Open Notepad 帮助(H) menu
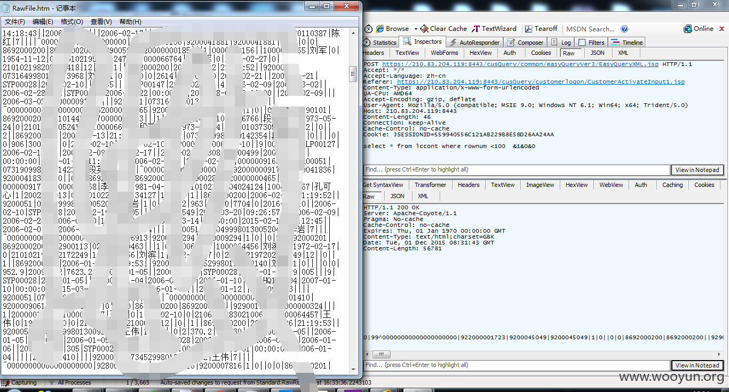 pyautogui.click(x=130, y=22)
